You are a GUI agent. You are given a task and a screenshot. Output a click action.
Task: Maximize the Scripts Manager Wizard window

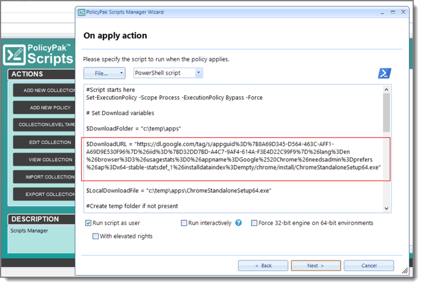tap(393, 12)
